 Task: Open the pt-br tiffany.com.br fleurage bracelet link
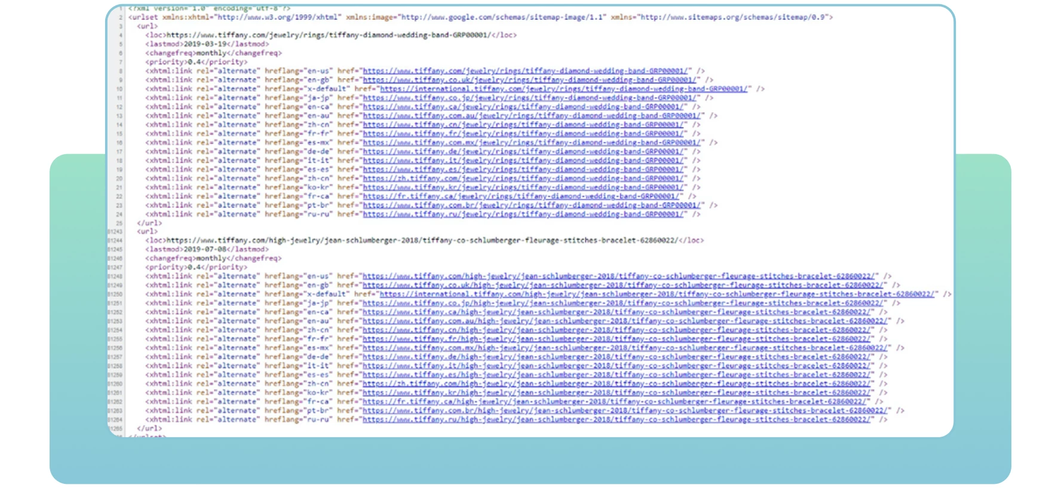(626, 410)
